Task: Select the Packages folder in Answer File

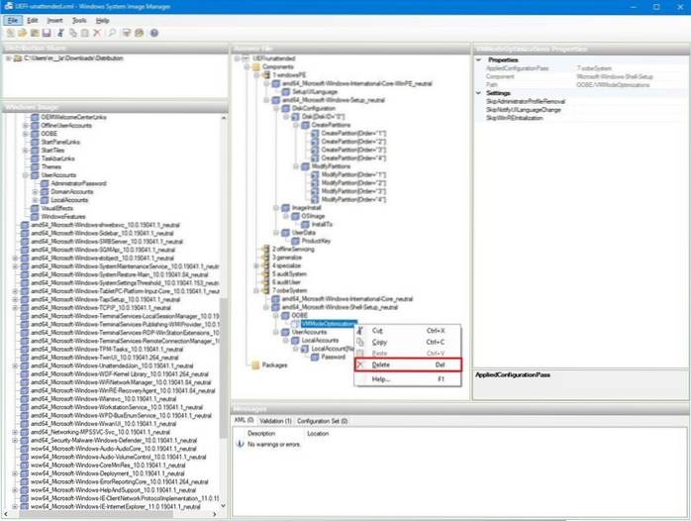Action: (x=274, y=365)
